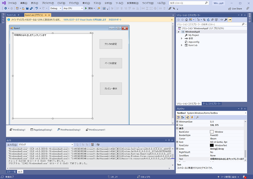Click the プレビュー表示 button on Form1
253x179 pixels.
coord(111,89)
